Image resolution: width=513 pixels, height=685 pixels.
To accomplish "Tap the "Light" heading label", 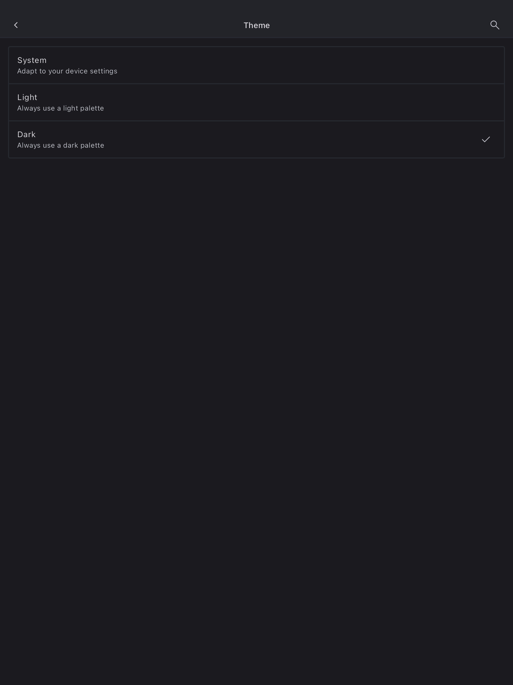I will click(27, 97).
